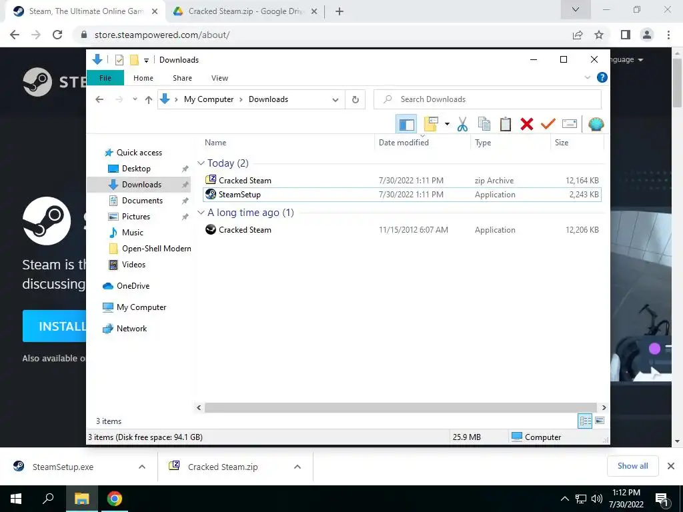The width and height of the screenshot is (683, 512).
Task: Select OneDrive in the navigation pane
Action: (x=133, y=286)
